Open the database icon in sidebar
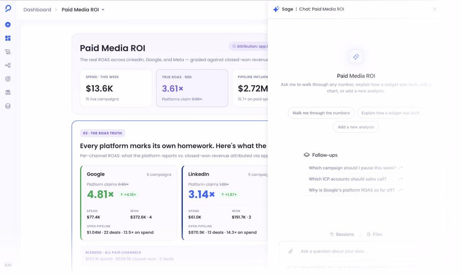 pos(8,106)
